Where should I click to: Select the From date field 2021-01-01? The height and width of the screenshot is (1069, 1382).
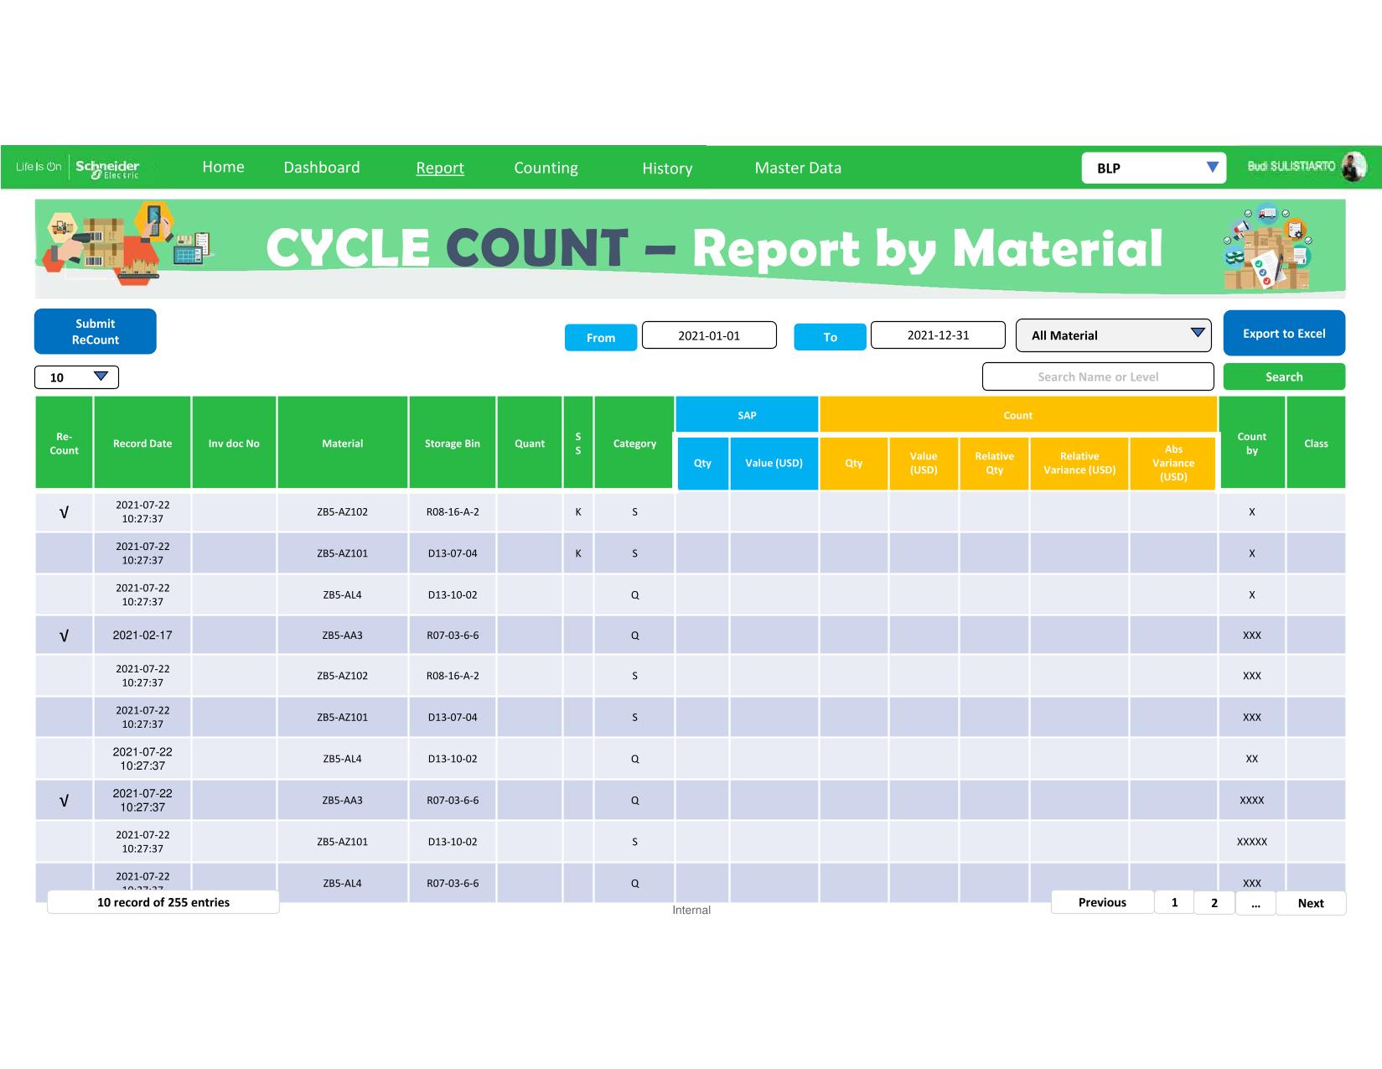tap(709, 335)
